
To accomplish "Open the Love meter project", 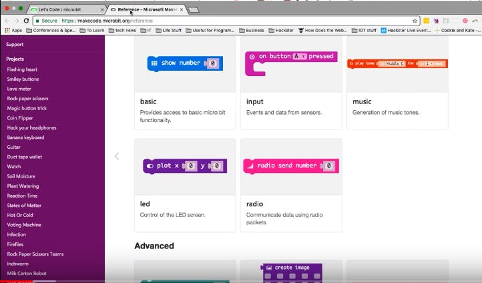I will 19,89.
